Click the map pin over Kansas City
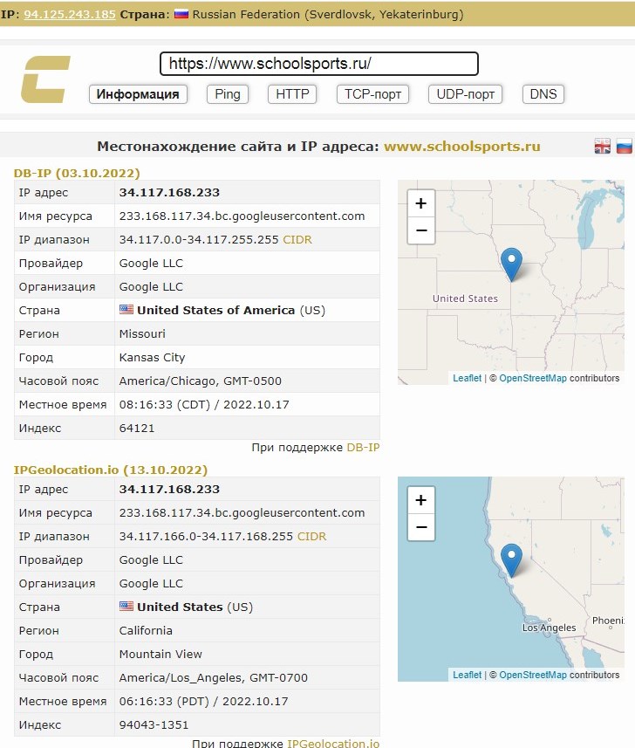 coord(511,263)
